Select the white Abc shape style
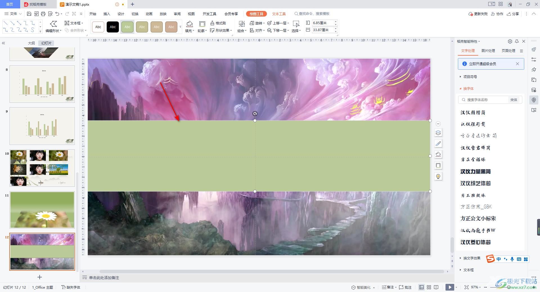 [98, 27]
